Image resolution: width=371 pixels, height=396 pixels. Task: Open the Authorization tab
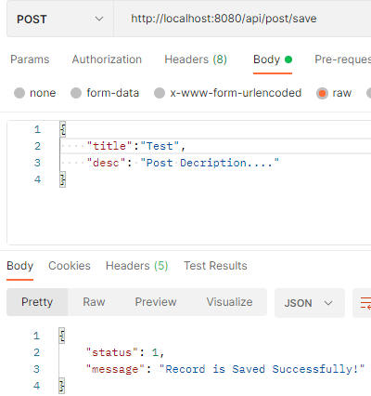click(107, 59)
